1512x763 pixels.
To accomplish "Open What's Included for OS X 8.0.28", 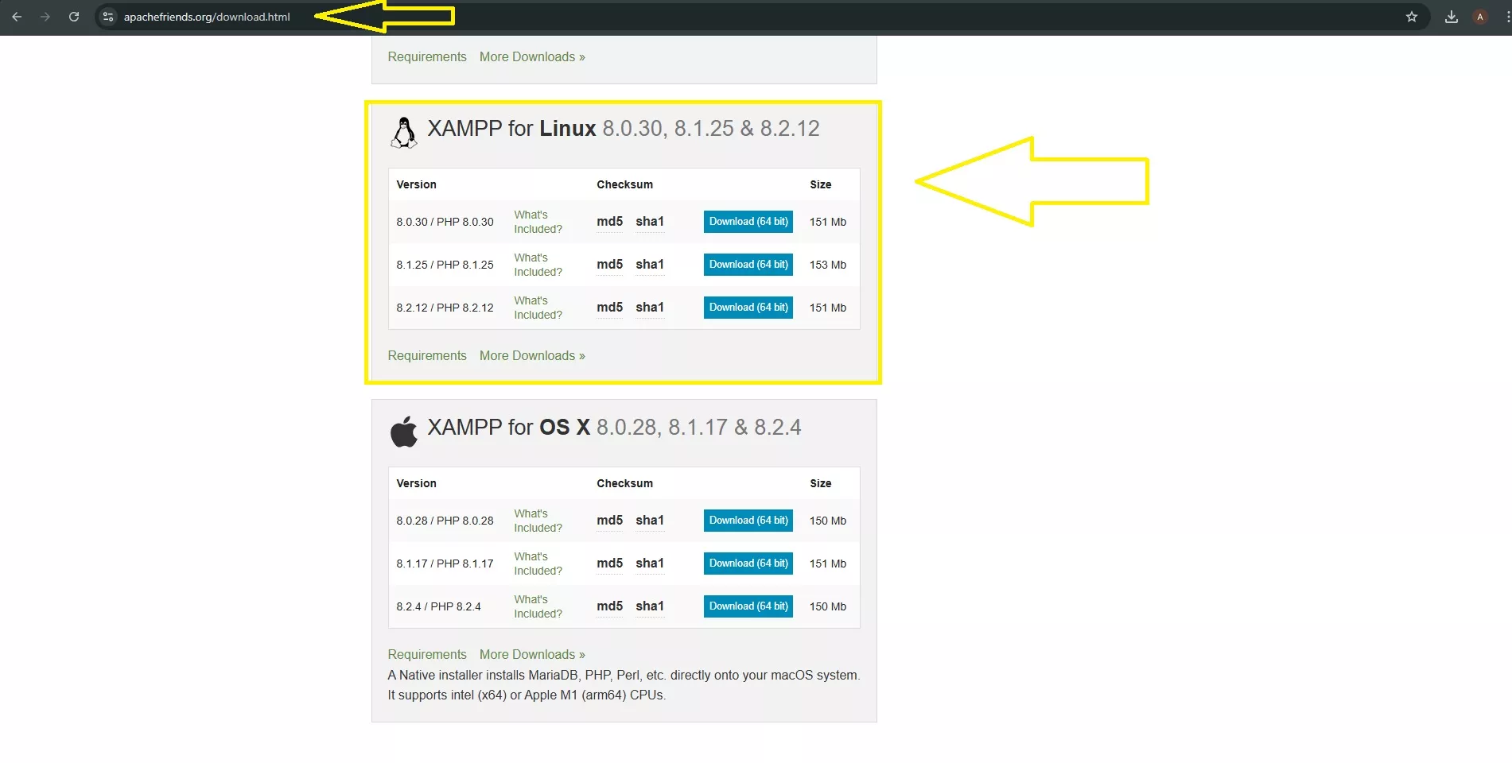I will [538, 521].
